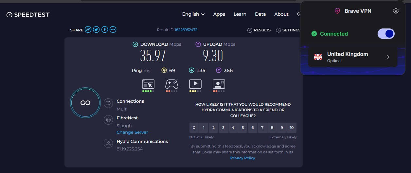Open RESULTS page
Viewport: 411px width, 173px height.
(x=259, y=30)
